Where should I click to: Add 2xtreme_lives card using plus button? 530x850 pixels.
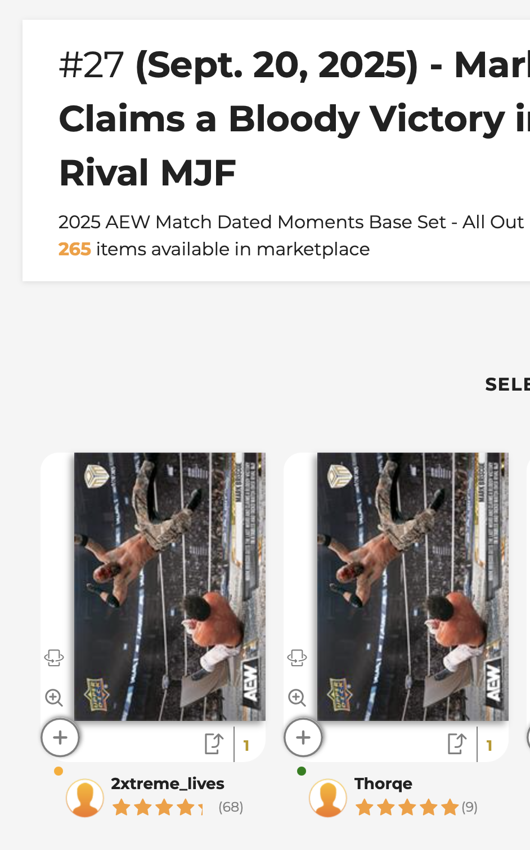coord(60,737)
